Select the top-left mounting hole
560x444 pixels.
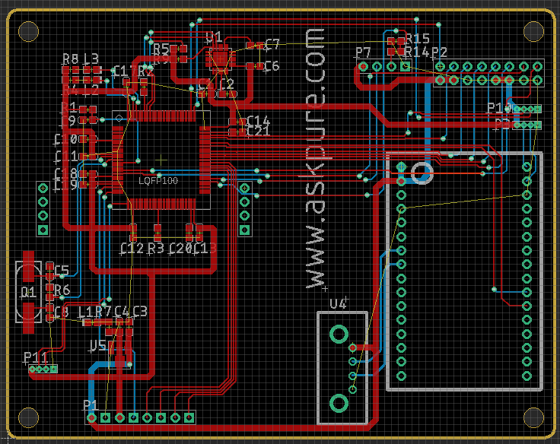28,31
